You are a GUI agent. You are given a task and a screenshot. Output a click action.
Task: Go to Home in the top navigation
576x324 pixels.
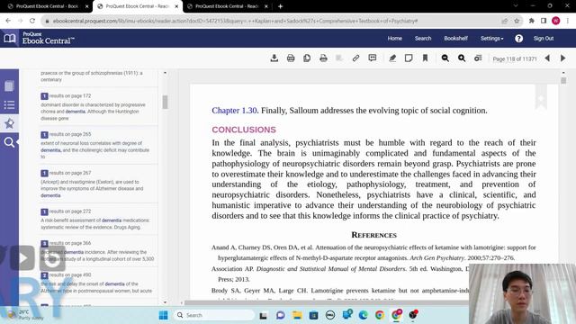394,38
